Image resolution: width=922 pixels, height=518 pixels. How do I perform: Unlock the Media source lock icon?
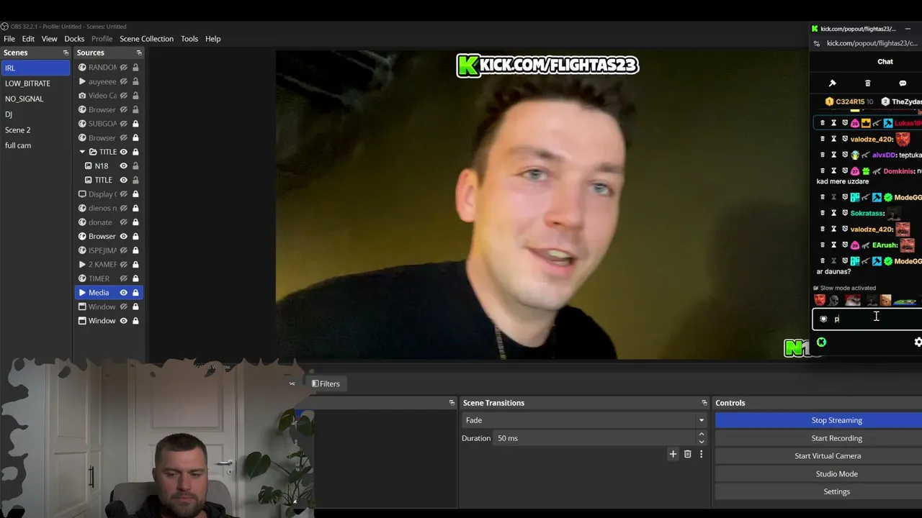tap(135, 293)
